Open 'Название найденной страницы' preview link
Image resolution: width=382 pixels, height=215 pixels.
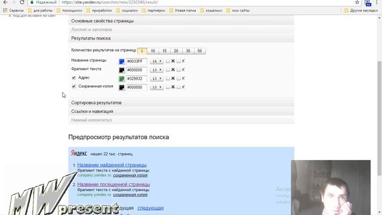(112, 165)
